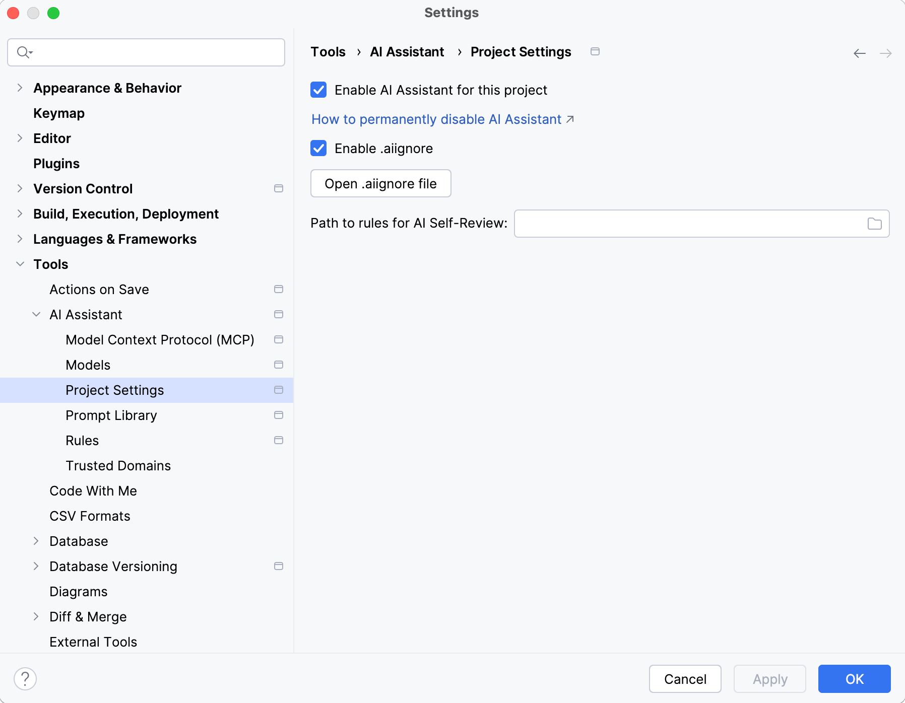Expand Version Control section
The width and height of the screenshot is (905, 703).
pyautogui.click(x=20, y=188)
